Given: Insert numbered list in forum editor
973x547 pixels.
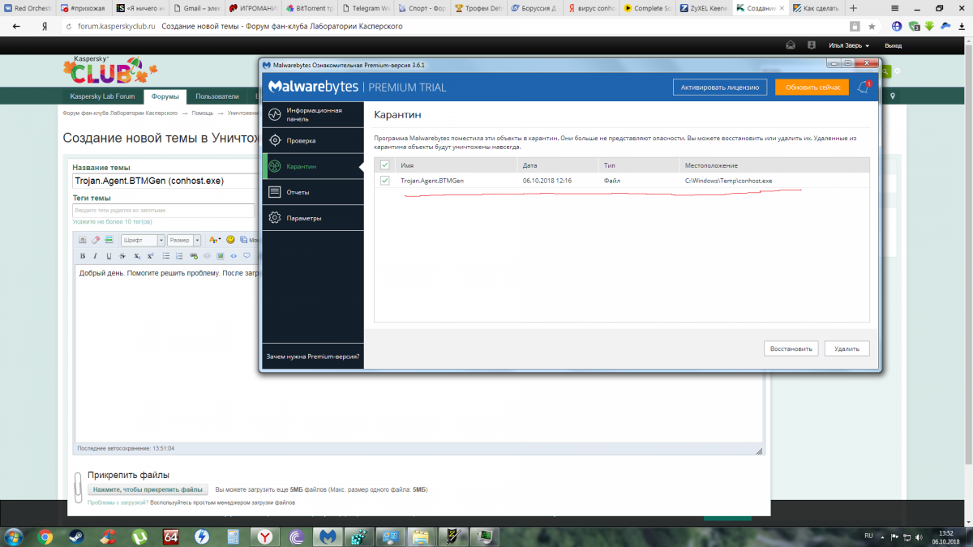Looking at the screenshot, I should (x=178, y=256).
